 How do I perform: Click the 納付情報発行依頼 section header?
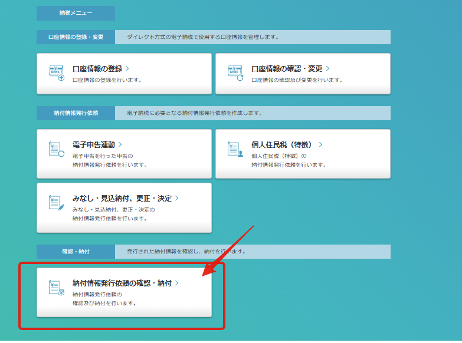pos(76,113)
